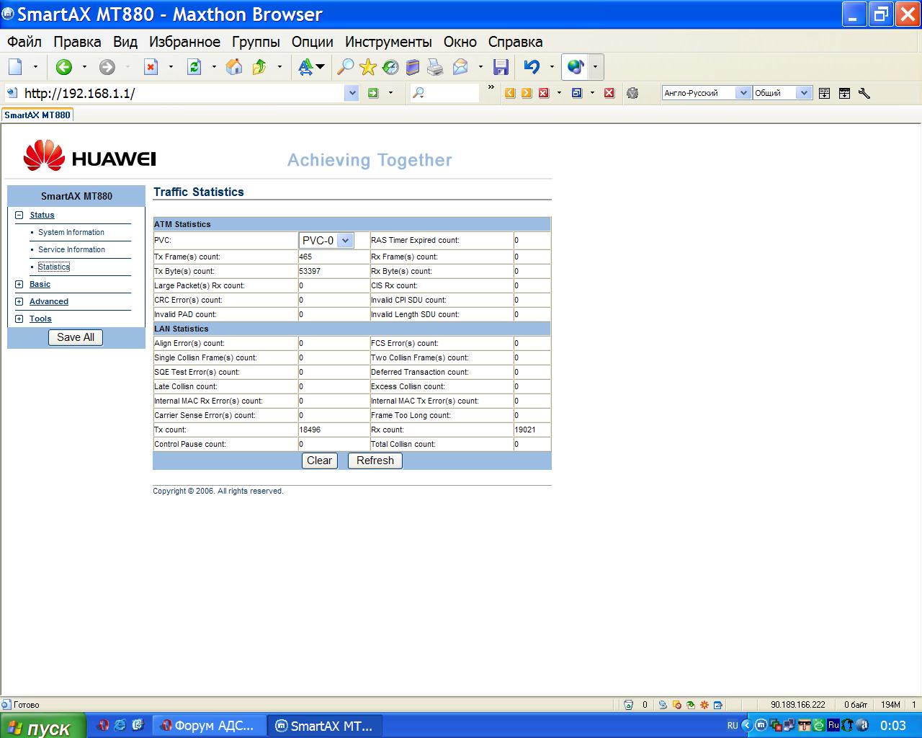Image resolution: width=922 pixels, height=738 pixels.
Task: Click the Basic link in sidebar
Action: 40,284
